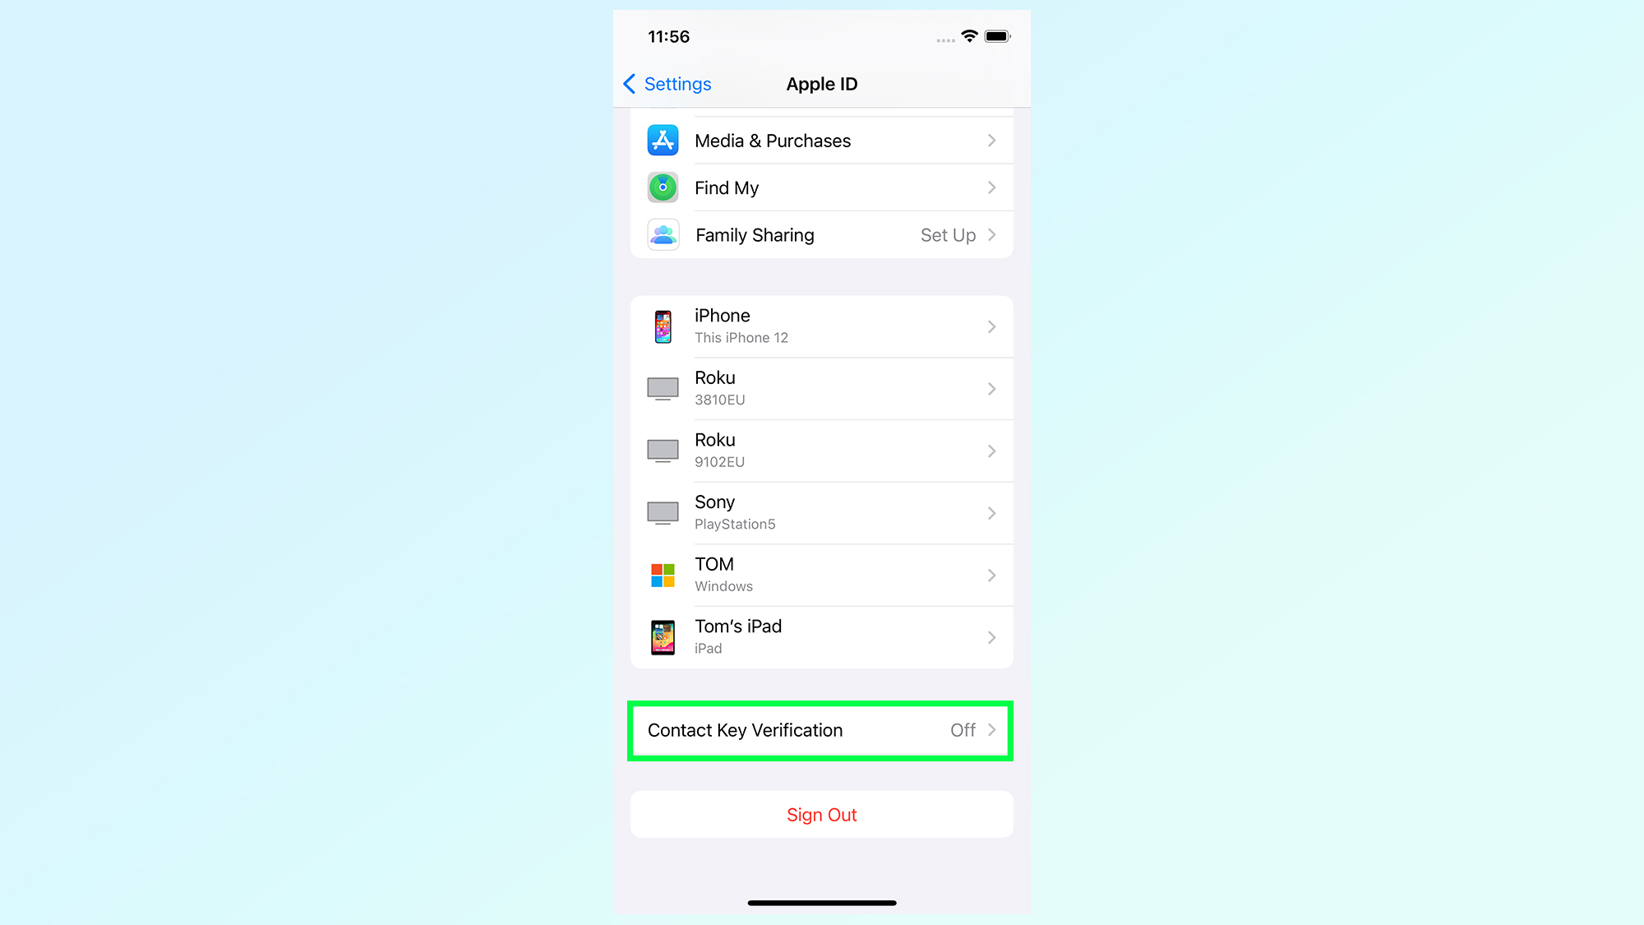The height and width of the screenshot is (925, 1644).
Task: Open the Sony PlayStation5 device settings
Action: point(822,511)
